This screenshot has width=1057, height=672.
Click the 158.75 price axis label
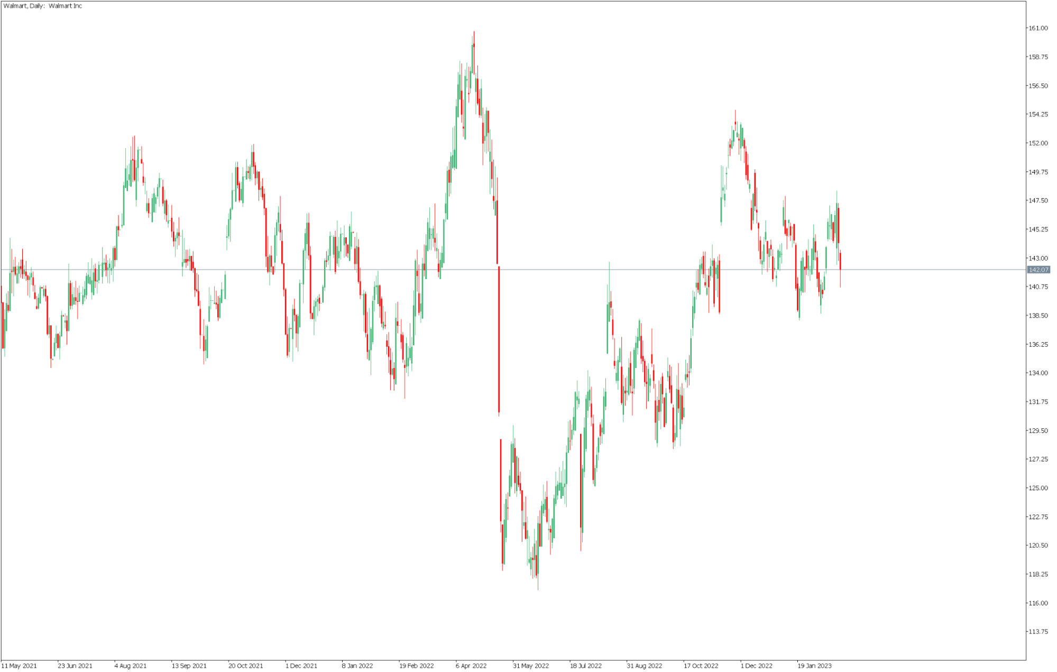point(1037,57)
